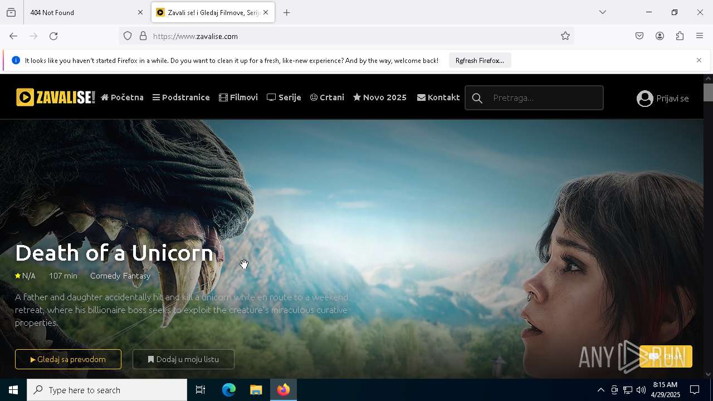Click the search magnifier icon on site
713x401 pixels.
tap(477, 99)
